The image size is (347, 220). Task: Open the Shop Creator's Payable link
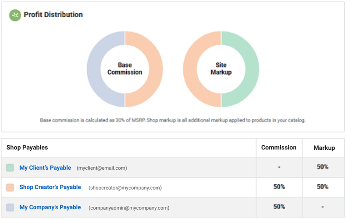[50, 187]
